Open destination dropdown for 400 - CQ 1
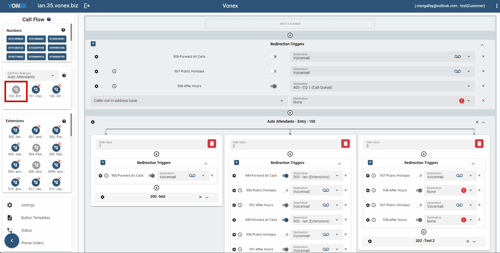500x253 pixels. click(468, 86)
